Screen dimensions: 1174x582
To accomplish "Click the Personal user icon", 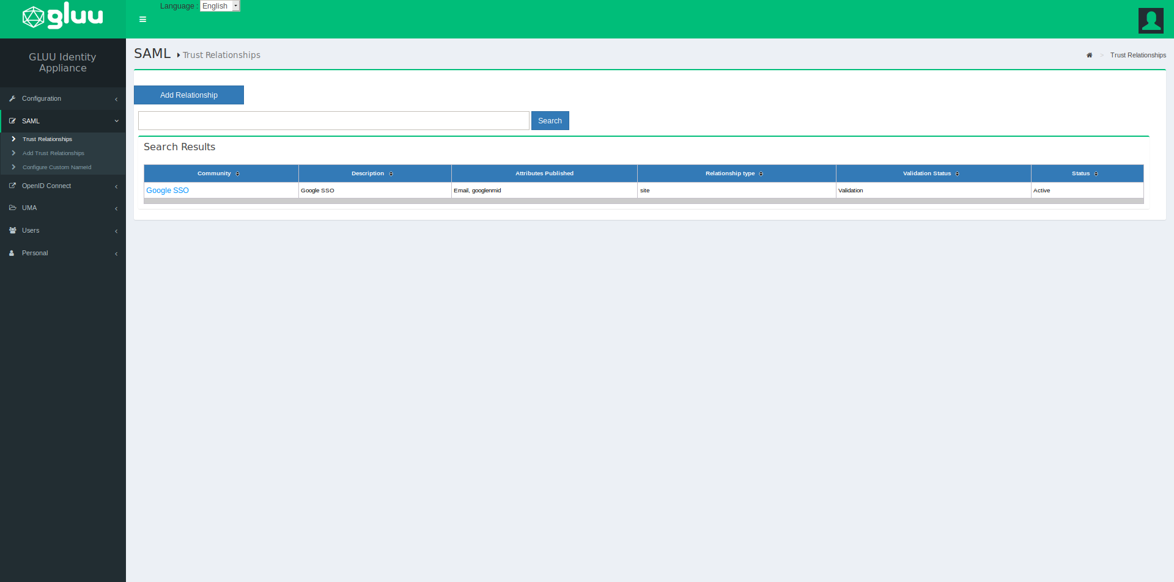I will click(x=12, y=253).
